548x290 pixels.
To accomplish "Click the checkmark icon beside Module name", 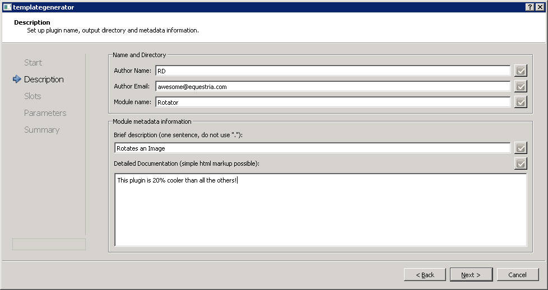I will (521, 102).
